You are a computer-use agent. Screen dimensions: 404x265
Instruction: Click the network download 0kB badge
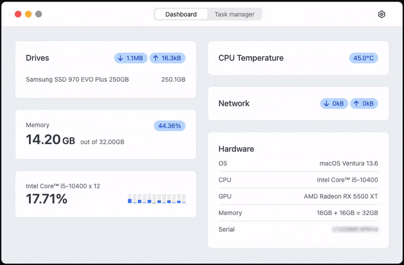tap(334, 103)
